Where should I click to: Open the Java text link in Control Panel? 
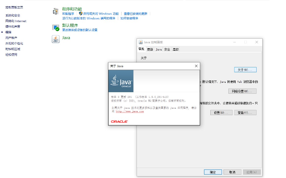tap(66, 38)
